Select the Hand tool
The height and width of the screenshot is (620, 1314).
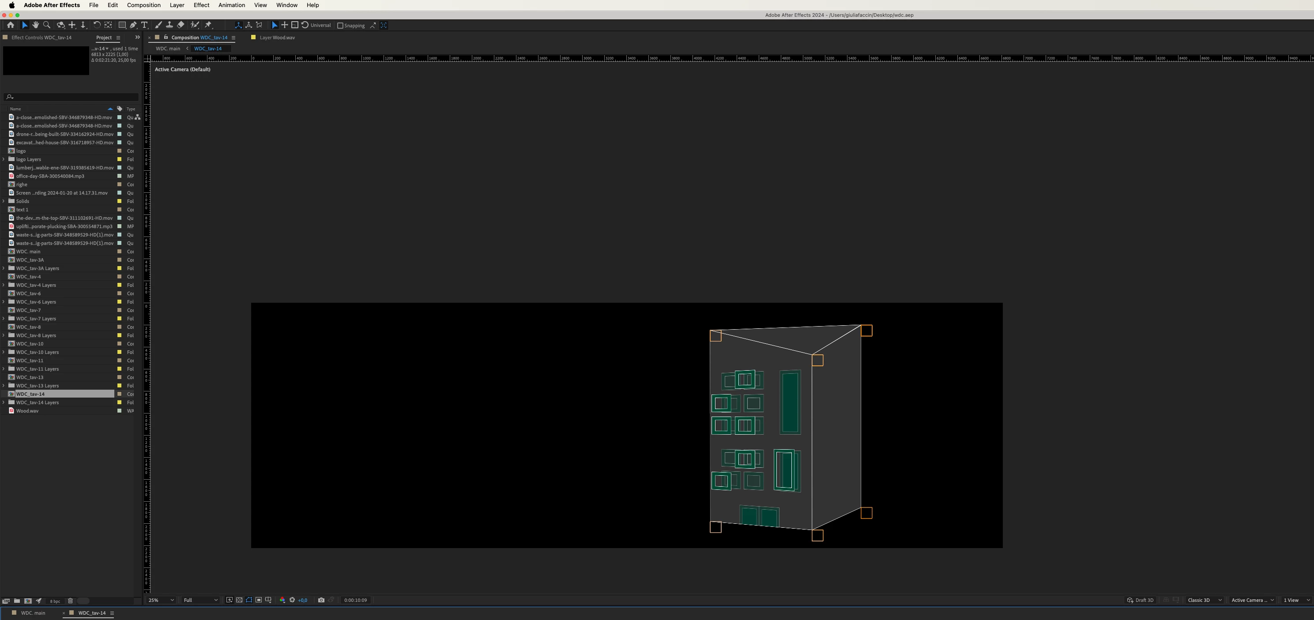coord(35,25)
